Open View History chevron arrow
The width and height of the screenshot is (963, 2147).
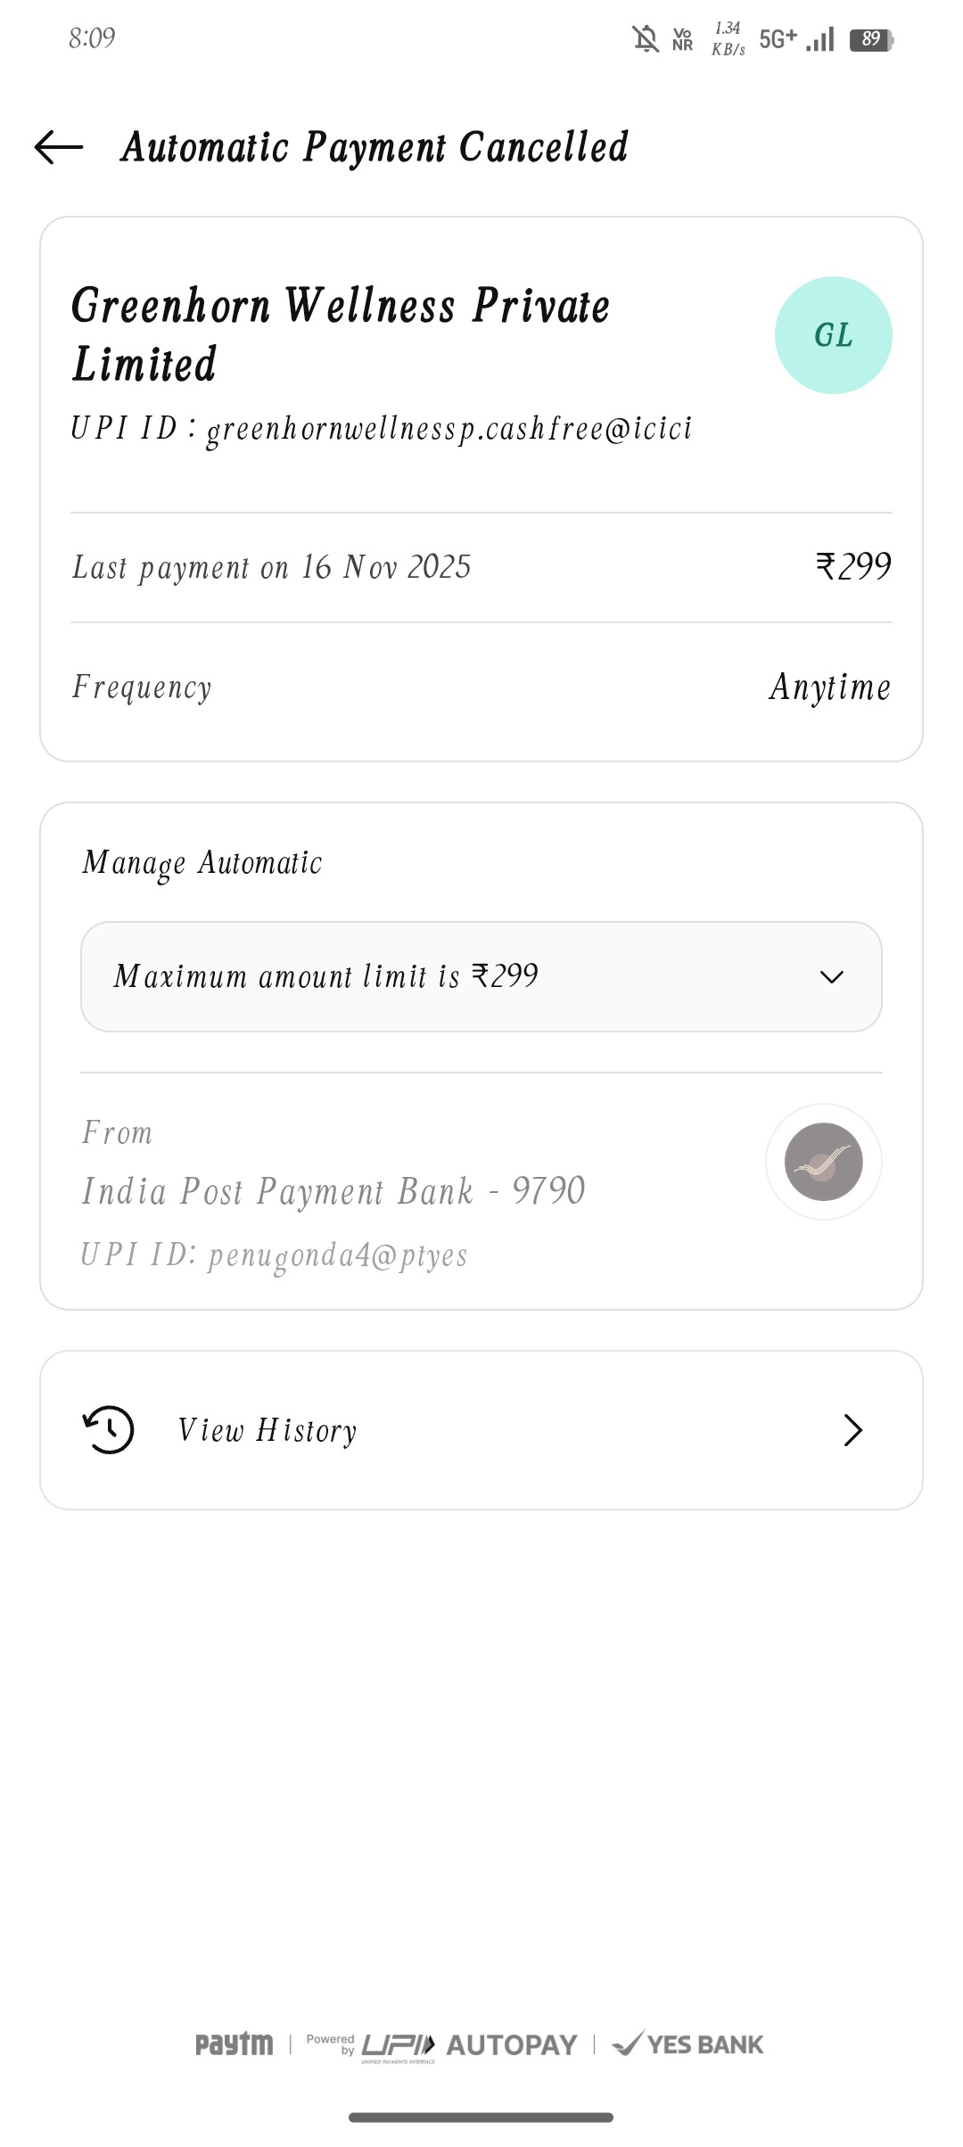click(x=852, y=1430)
